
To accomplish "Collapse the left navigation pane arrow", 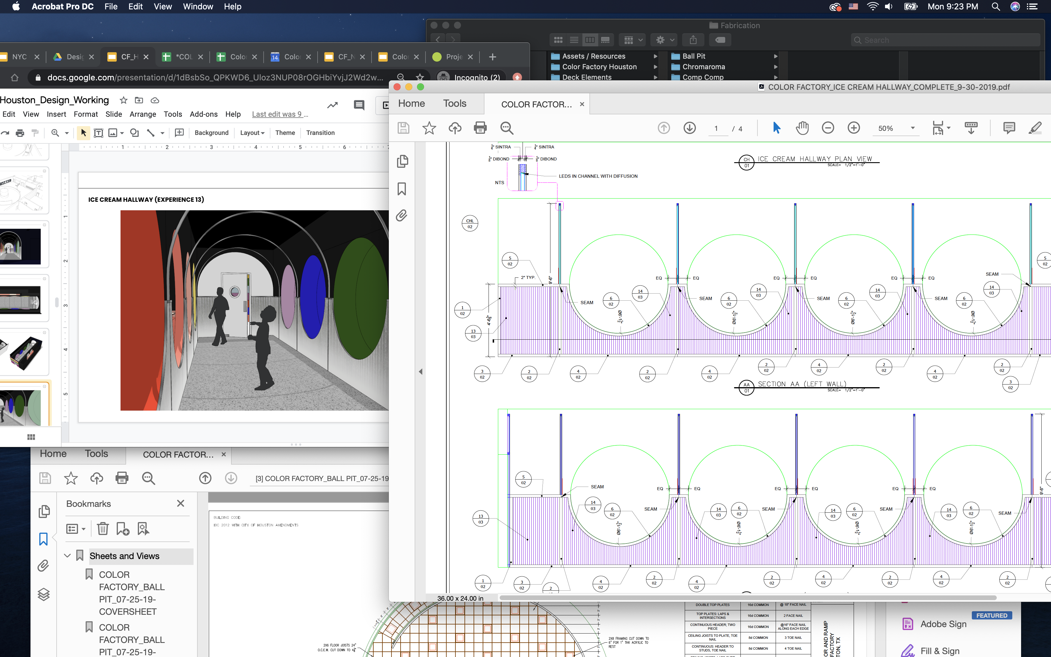I will click(420, 372).
